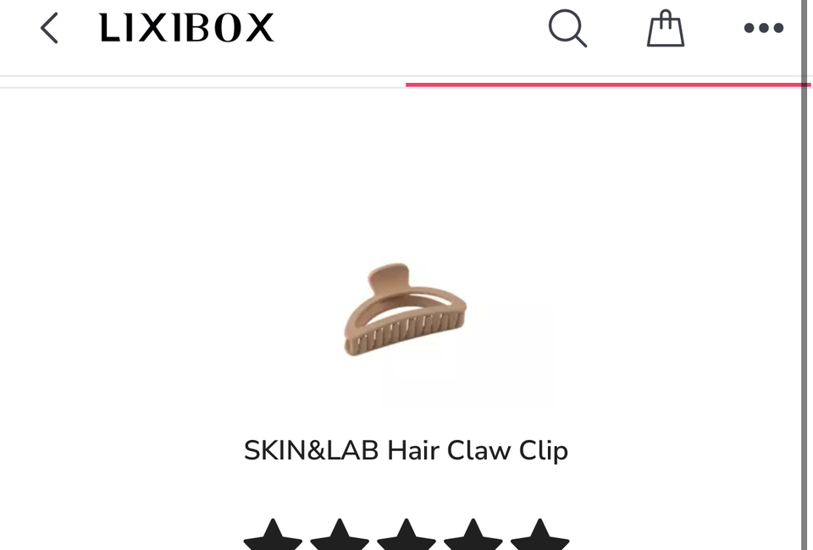The width and height of the screenshot is (813, 550).
Task: View the tan hair claw clip image
Action: (406, 310)
